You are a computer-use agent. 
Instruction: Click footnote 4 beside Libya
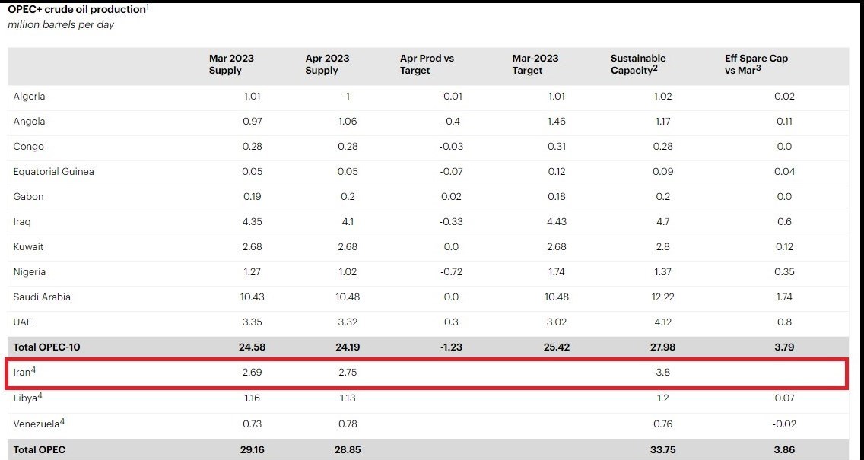click(40, 396)
